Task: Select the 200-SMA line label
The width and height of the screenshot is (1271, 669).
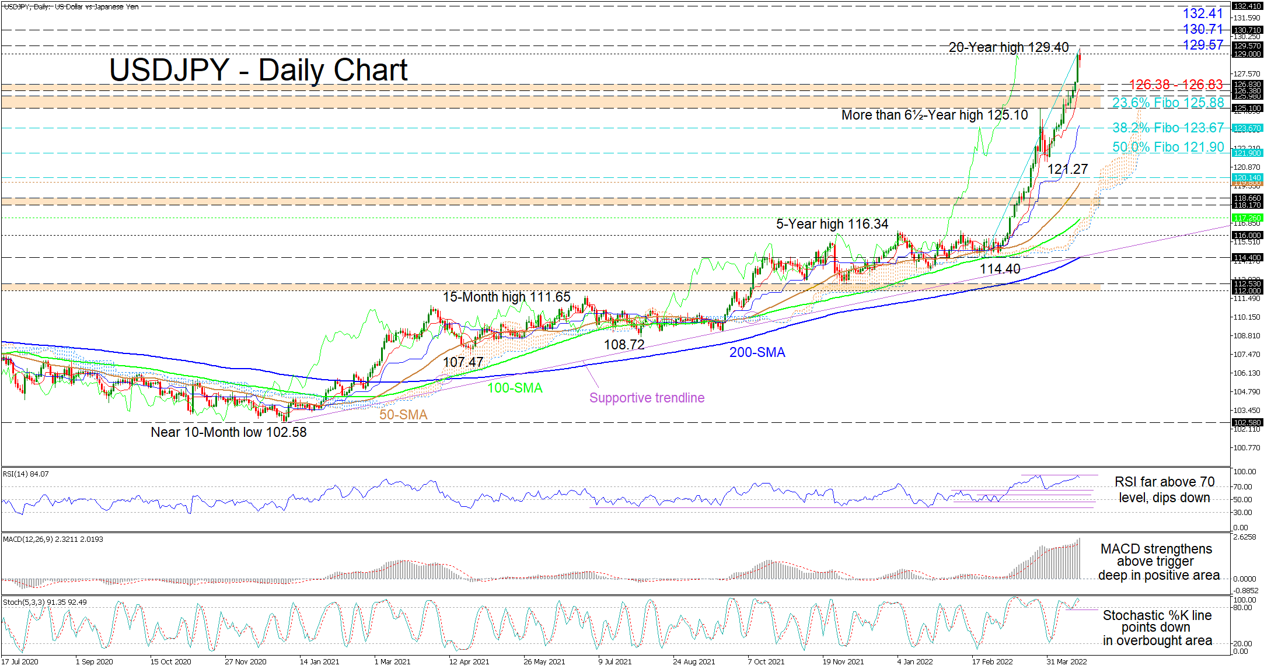Action: click(757, 352)
